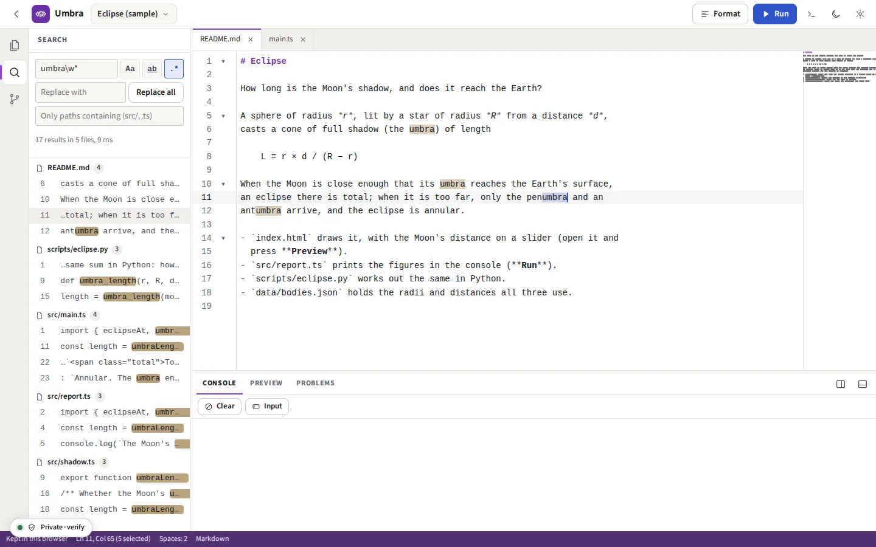Open the Preview panel tab

266,384
